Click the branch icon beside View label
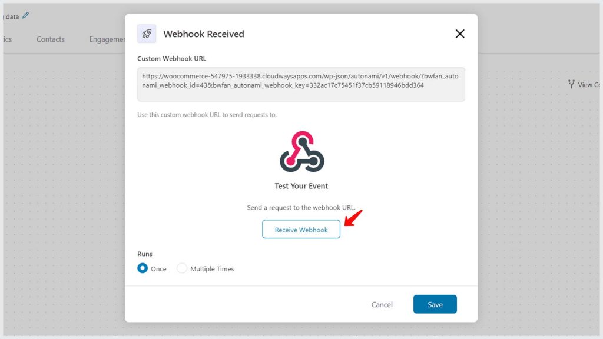Image resolution: width=603 pixels, height=339 pixels. (x=571, y=84)
